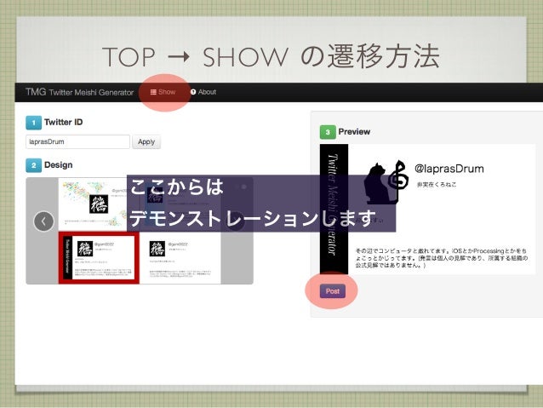The height and width of the screenshot is (408, 543).
Task: Click the list icon beside Show
Action: [153, 92]
